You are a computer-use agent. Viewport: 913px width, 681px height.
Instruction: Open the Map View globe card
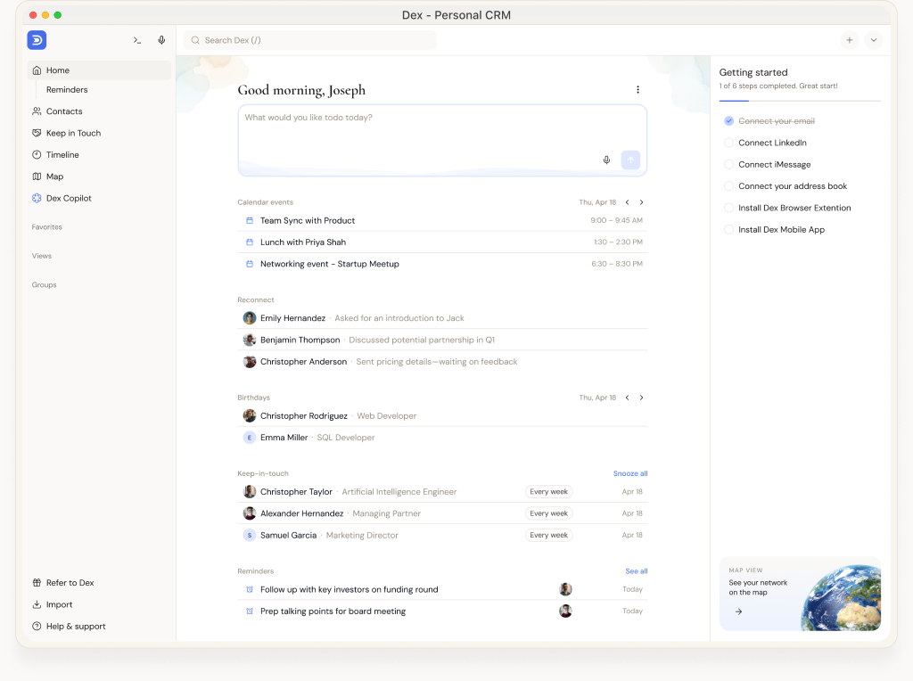tap(800, 594)
